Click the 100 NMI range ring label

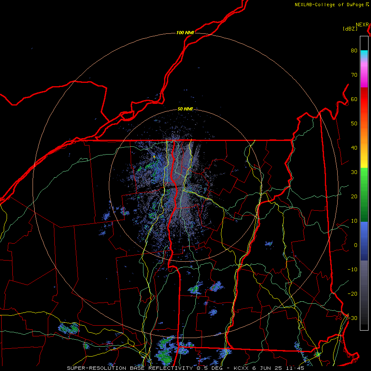pos(185,33)
